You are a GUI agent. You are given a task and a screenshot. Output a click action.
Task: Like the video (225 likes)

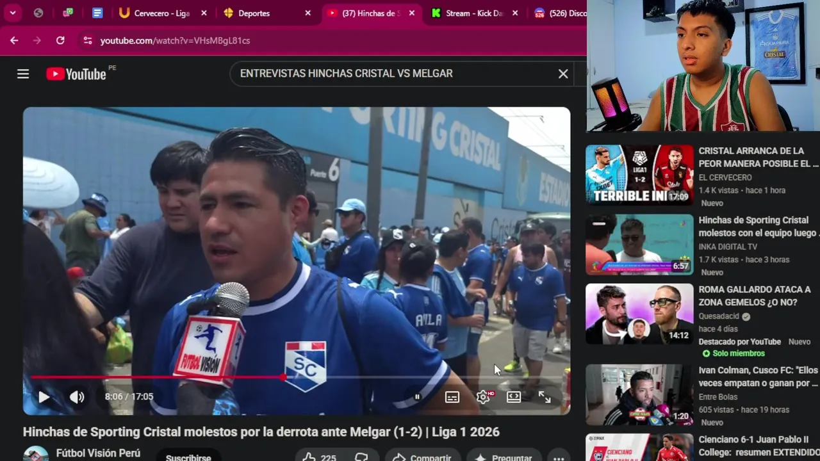pos(320,457)
